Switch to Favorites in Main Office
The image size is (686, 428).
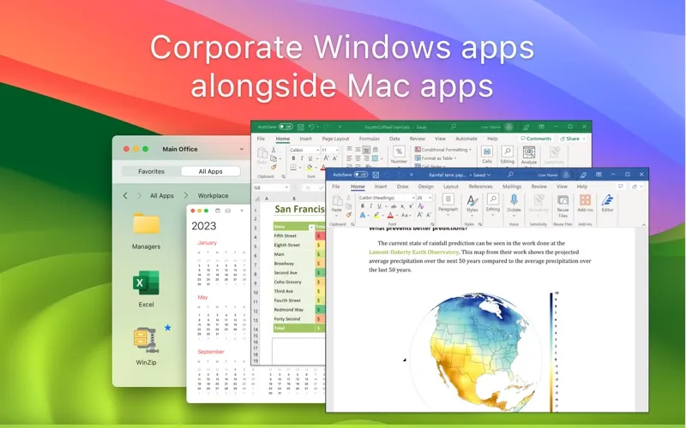pyautogui.click(x=152, y=171)
